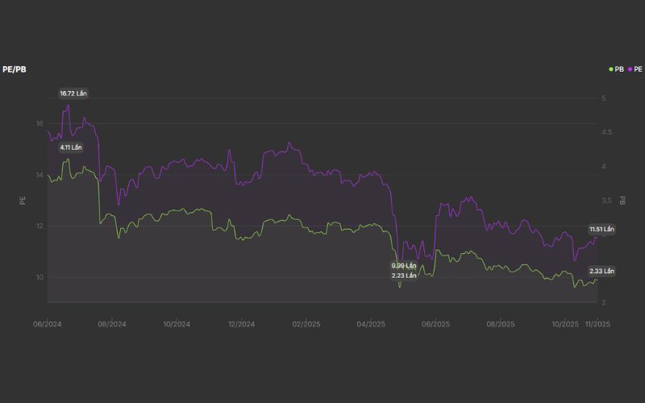Toggle the PB series legend label
This screenshot has width=645, height=403.
point(619,69)
